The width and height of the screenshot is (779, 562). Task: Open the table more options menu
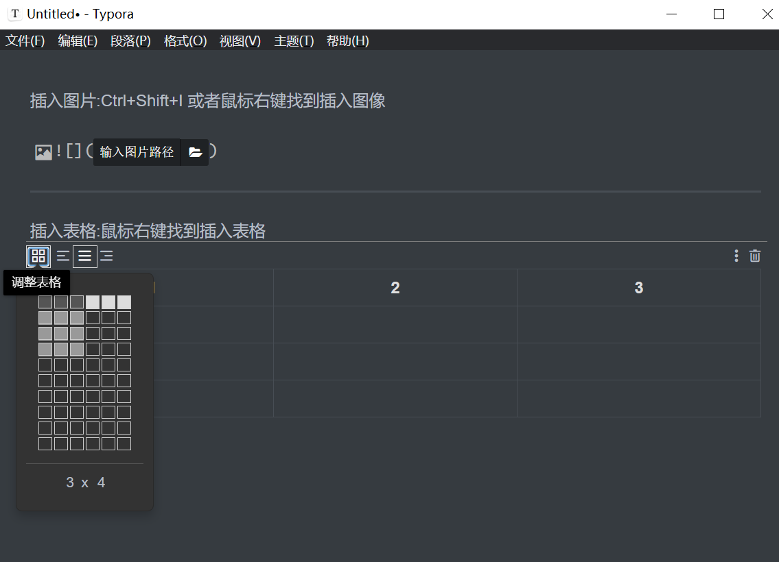pos(736,256)
